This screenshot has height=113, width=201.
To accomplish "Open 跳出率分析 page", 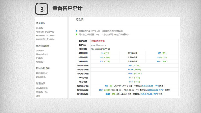I will 41,77.
